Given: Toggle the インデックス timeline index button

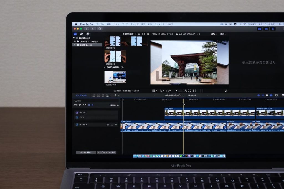Looking at the screenshot, I should click(81, 95).
